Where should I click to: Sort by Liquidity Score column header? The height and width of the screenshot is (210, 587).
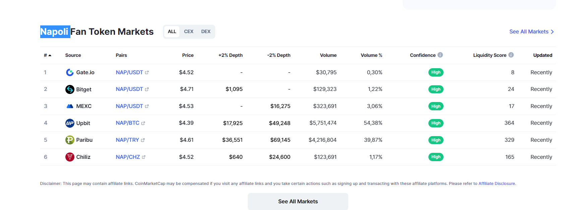(x=490, y=55)
